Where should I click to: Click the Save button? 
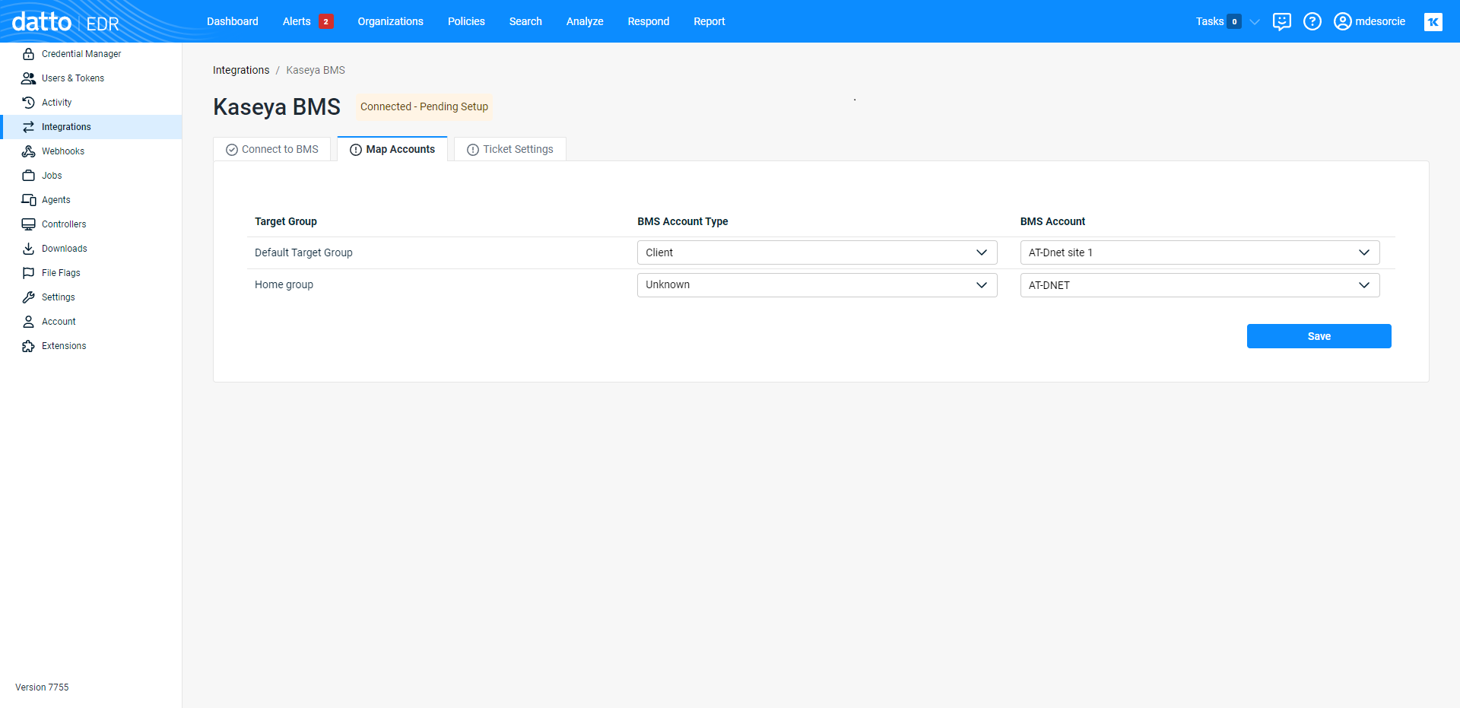click(1319, 336)
